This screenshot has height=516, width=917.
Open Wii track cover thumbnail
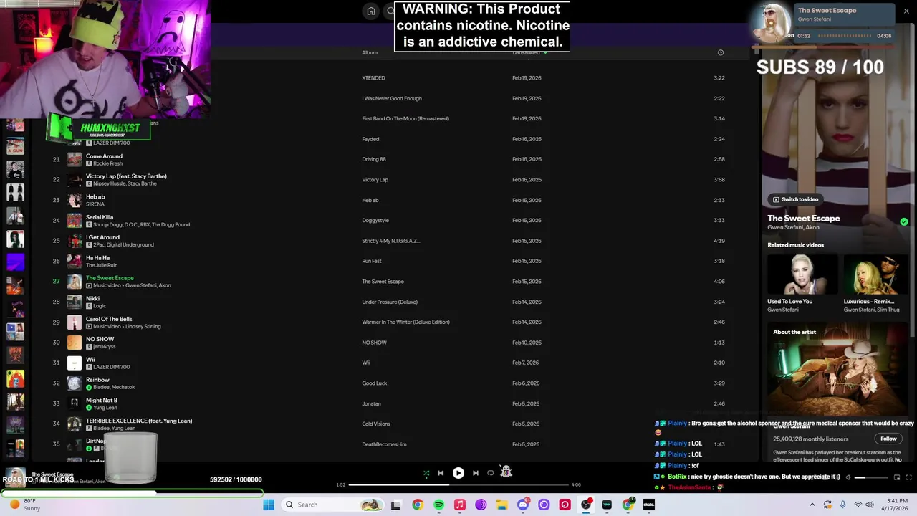coord(75,363)
